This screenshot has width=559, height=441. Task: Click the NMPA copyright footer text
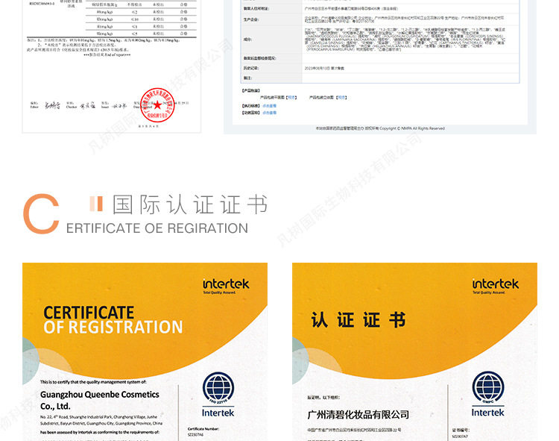(x=380, y=128)
